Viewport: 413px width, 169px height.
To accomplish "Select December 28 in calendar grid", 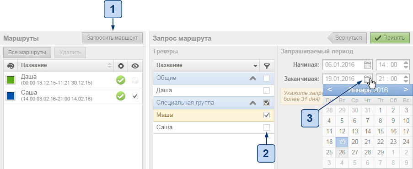I will click(x=329, y=110).
